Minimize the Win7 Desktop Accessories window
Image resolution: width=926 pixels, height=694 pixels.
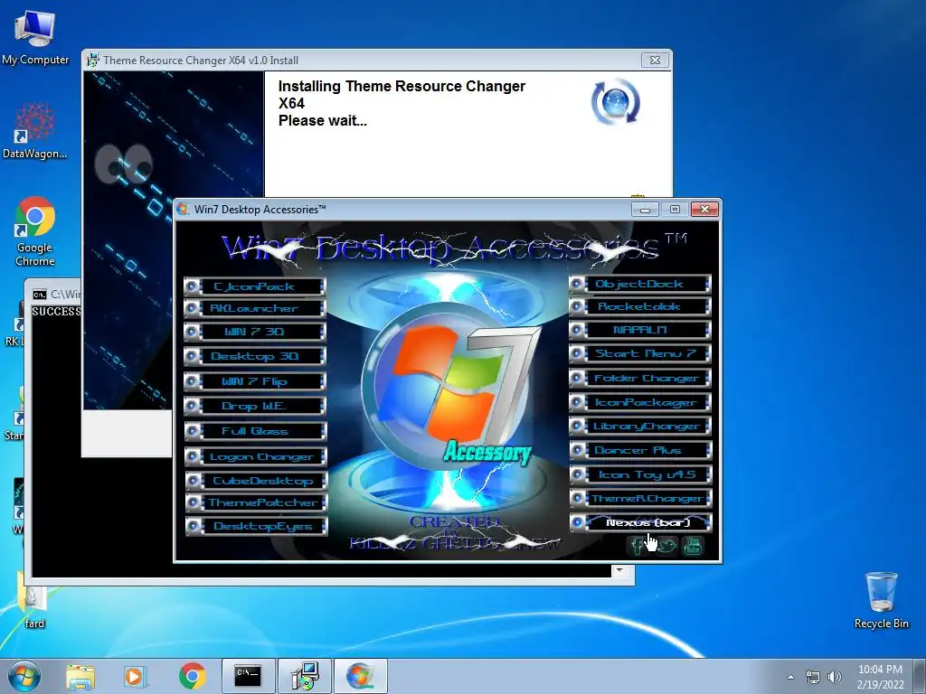(646, 209)
